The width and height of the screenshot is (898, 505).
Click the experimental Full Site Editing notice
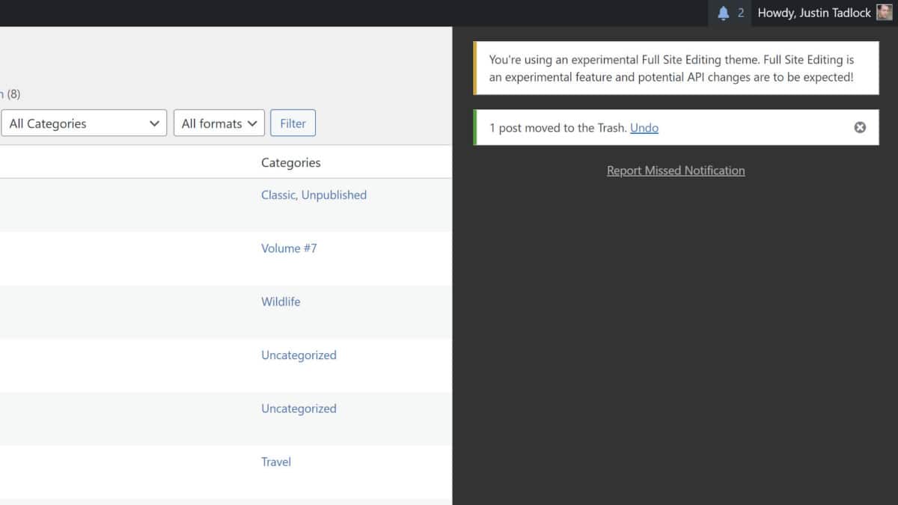click(x=671, y=68)
